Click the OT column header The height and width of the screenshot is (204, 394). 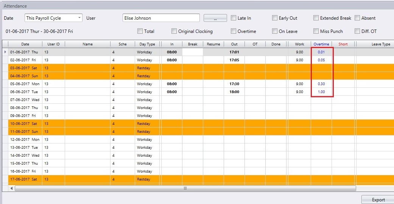[x=255, y=44]
